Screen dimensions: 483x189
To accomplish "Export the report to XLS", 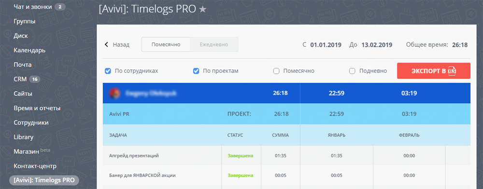I will (x=433, y=71).
